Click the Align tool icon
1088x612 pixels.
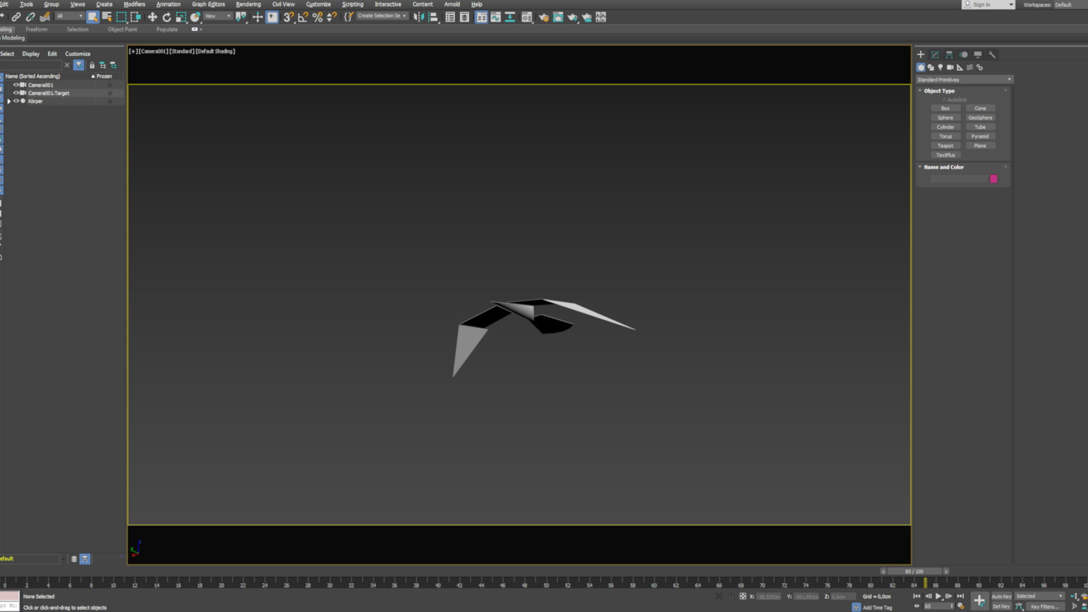click(x=433, y=17)
